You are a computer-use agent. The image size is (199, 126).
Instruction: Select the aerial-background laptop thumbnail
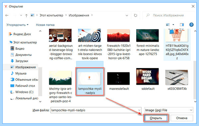pyautogui.click(x=60, y=35)
